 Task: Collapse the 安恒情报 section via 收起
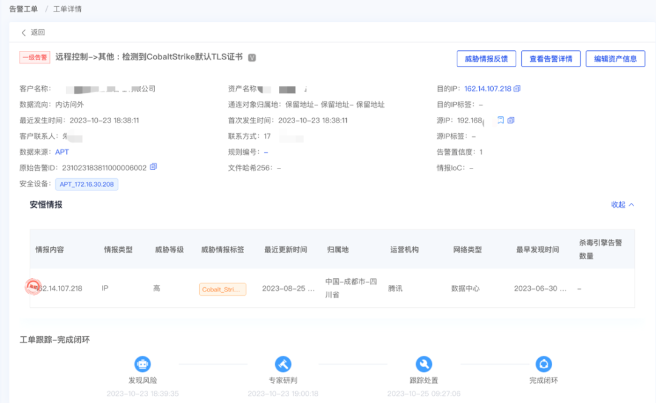point(623,205)
